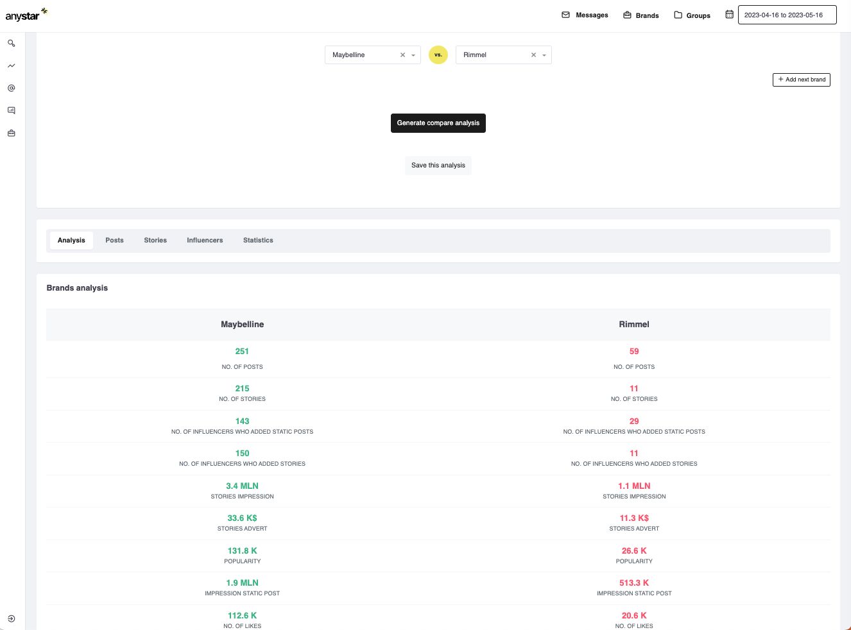The image size is (851, 630).
Task: Click the logout icon at sidebar bottom
Action: (x=12, y=619)
